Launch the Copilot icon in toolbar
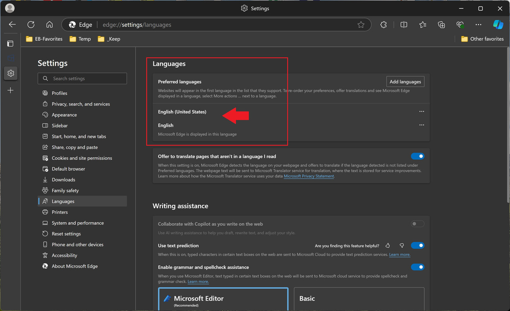 498,25
